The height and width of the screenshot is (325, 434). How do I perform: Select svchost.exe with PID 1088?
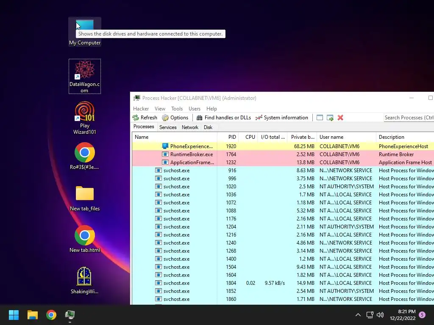click(x=283, y=211)
